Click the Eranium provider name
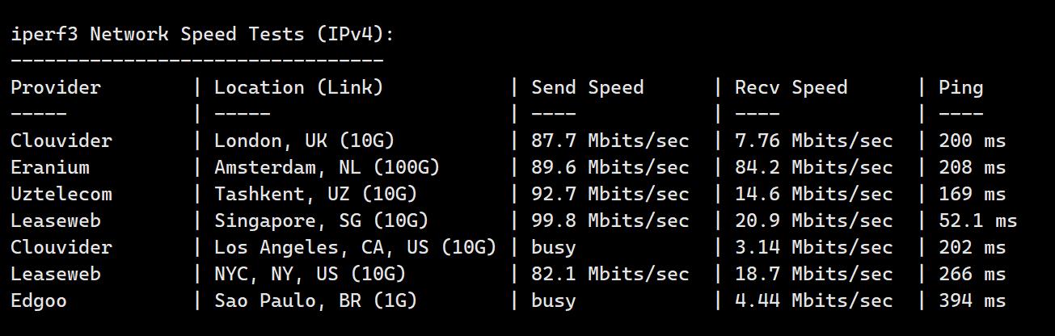 [50, 167]
